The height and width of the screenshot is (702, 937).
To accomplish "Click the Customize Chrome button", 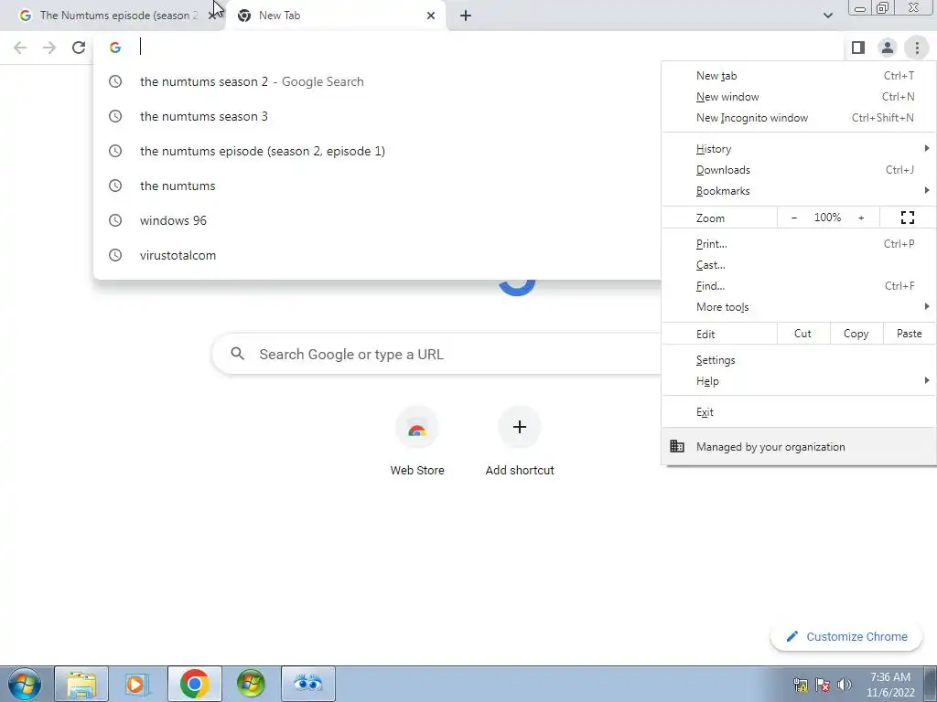I will click(846, 637).
